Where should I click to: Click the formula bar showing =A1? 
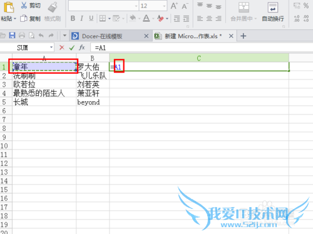tap(202, 48)
